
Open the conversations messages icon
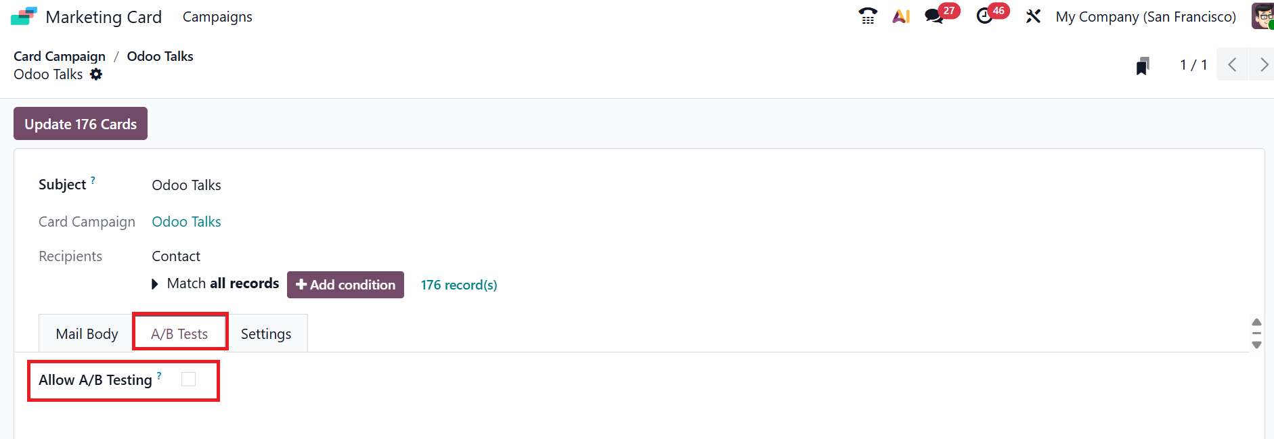click(x=935, y=16)
